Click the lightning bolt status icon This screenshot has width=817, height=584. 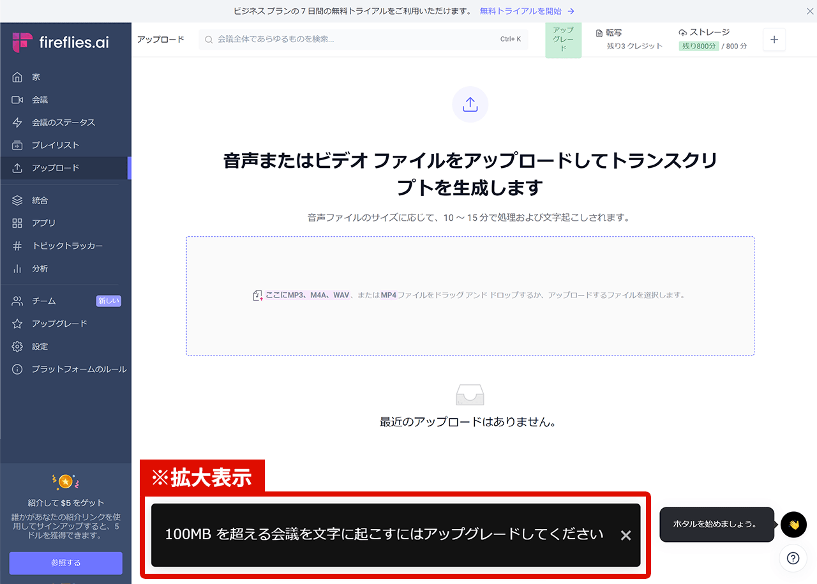[x=17, y=123]
